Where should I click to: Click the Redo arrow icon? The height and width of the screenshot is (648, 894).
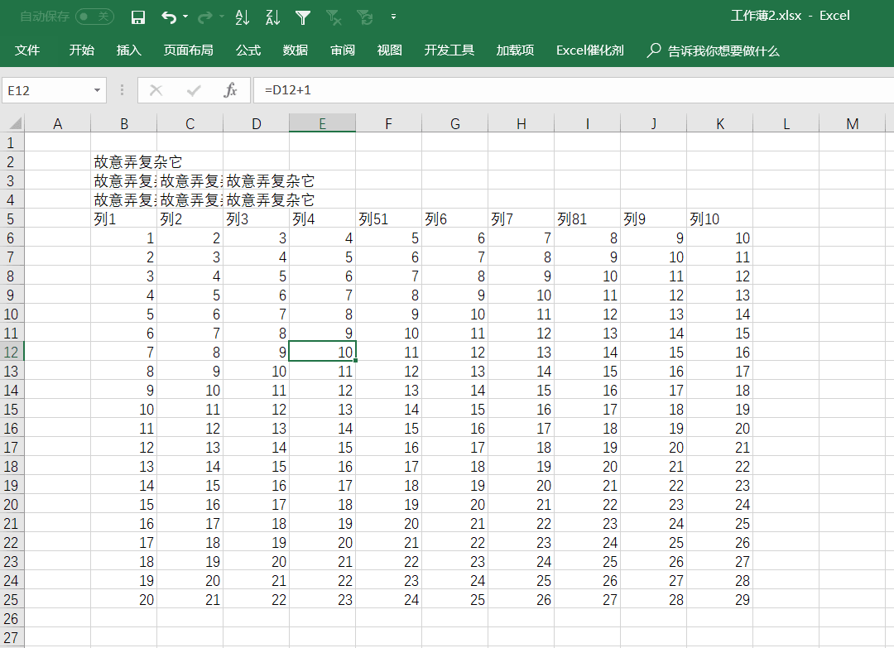pyautogui.click(x=204, y=17)
